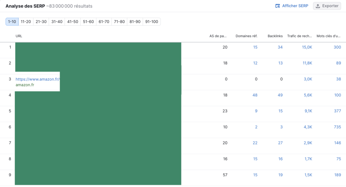This screenshot has width=346, height=187.
Task: Click the Backlinks column header
Action: (x=275, y=36)
